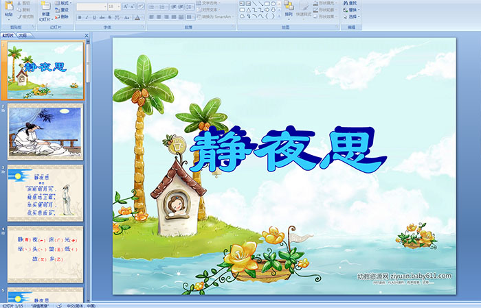Open the Align Text (对齐文本) dropdown

[x=208, y=10]
